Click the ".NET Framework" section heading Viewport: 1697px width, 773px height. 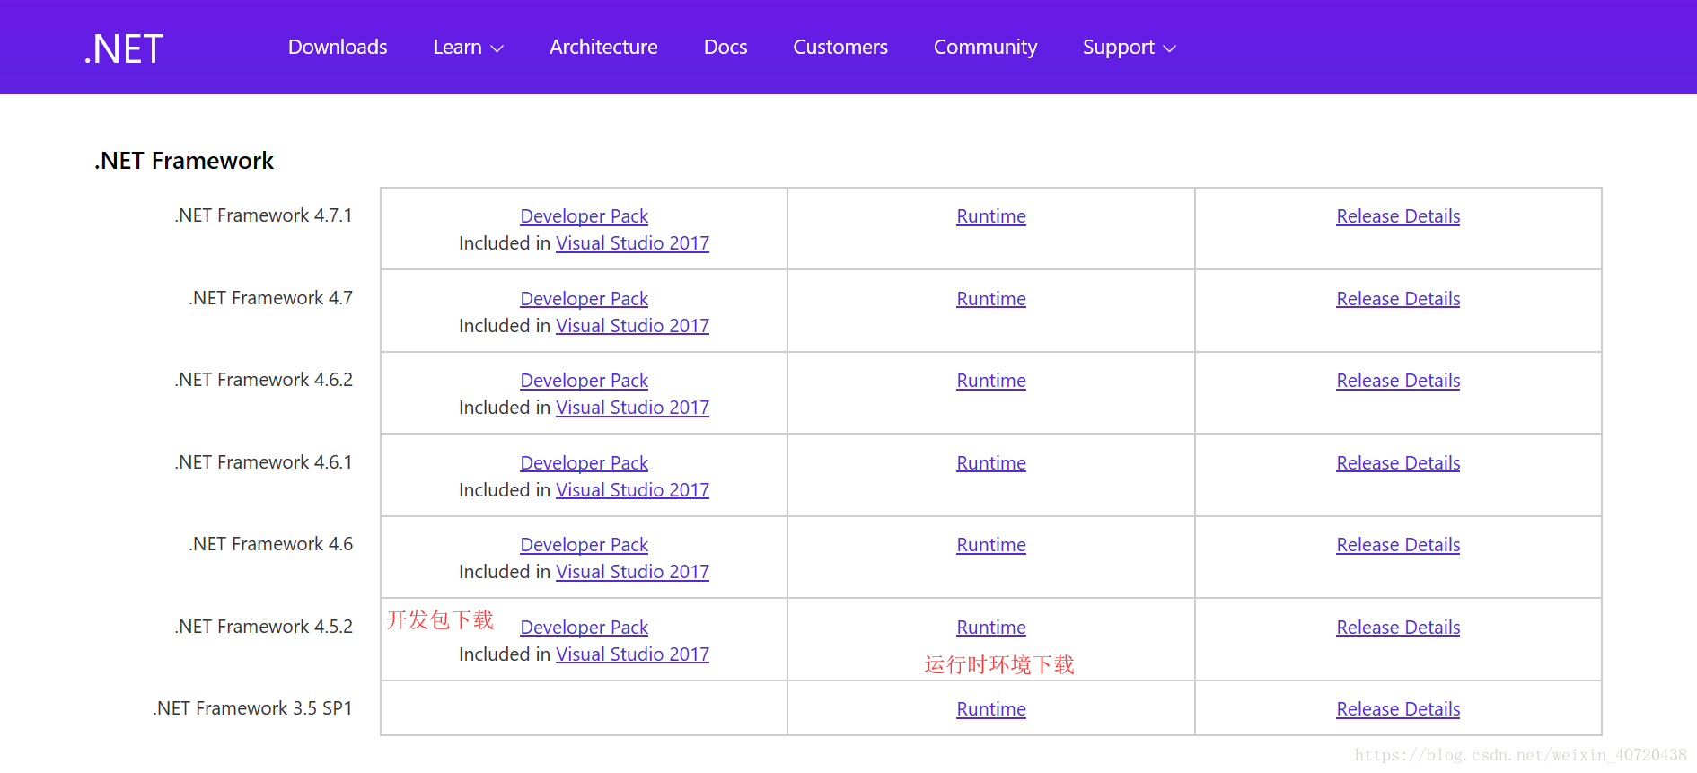click(184, 161)
